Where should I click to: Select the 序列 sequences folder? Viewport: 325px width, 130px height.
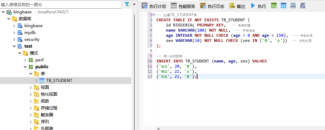[45, 121]
